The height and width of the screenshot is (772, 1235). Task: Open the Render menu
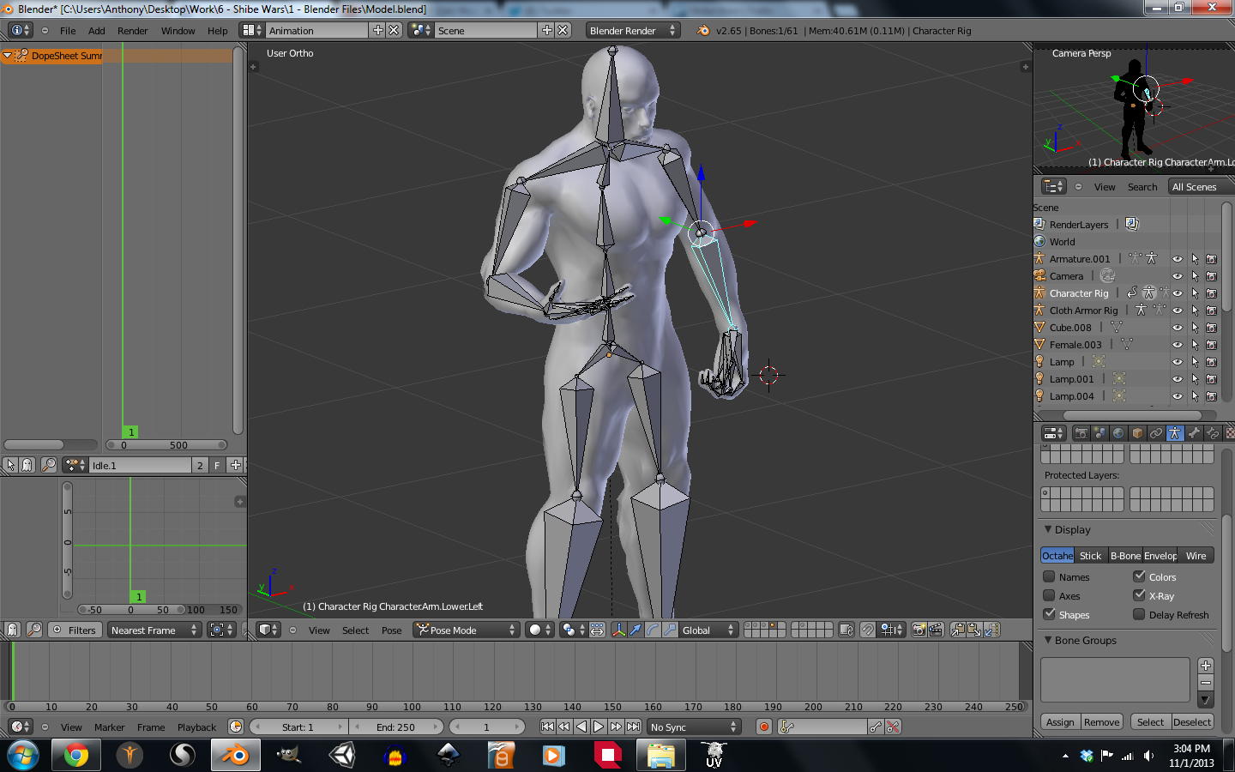click(x=133, y=31)
